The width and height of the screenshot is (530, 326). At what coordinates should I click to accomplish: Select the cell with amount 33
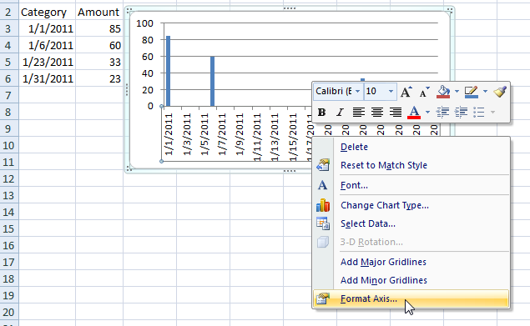99,63
